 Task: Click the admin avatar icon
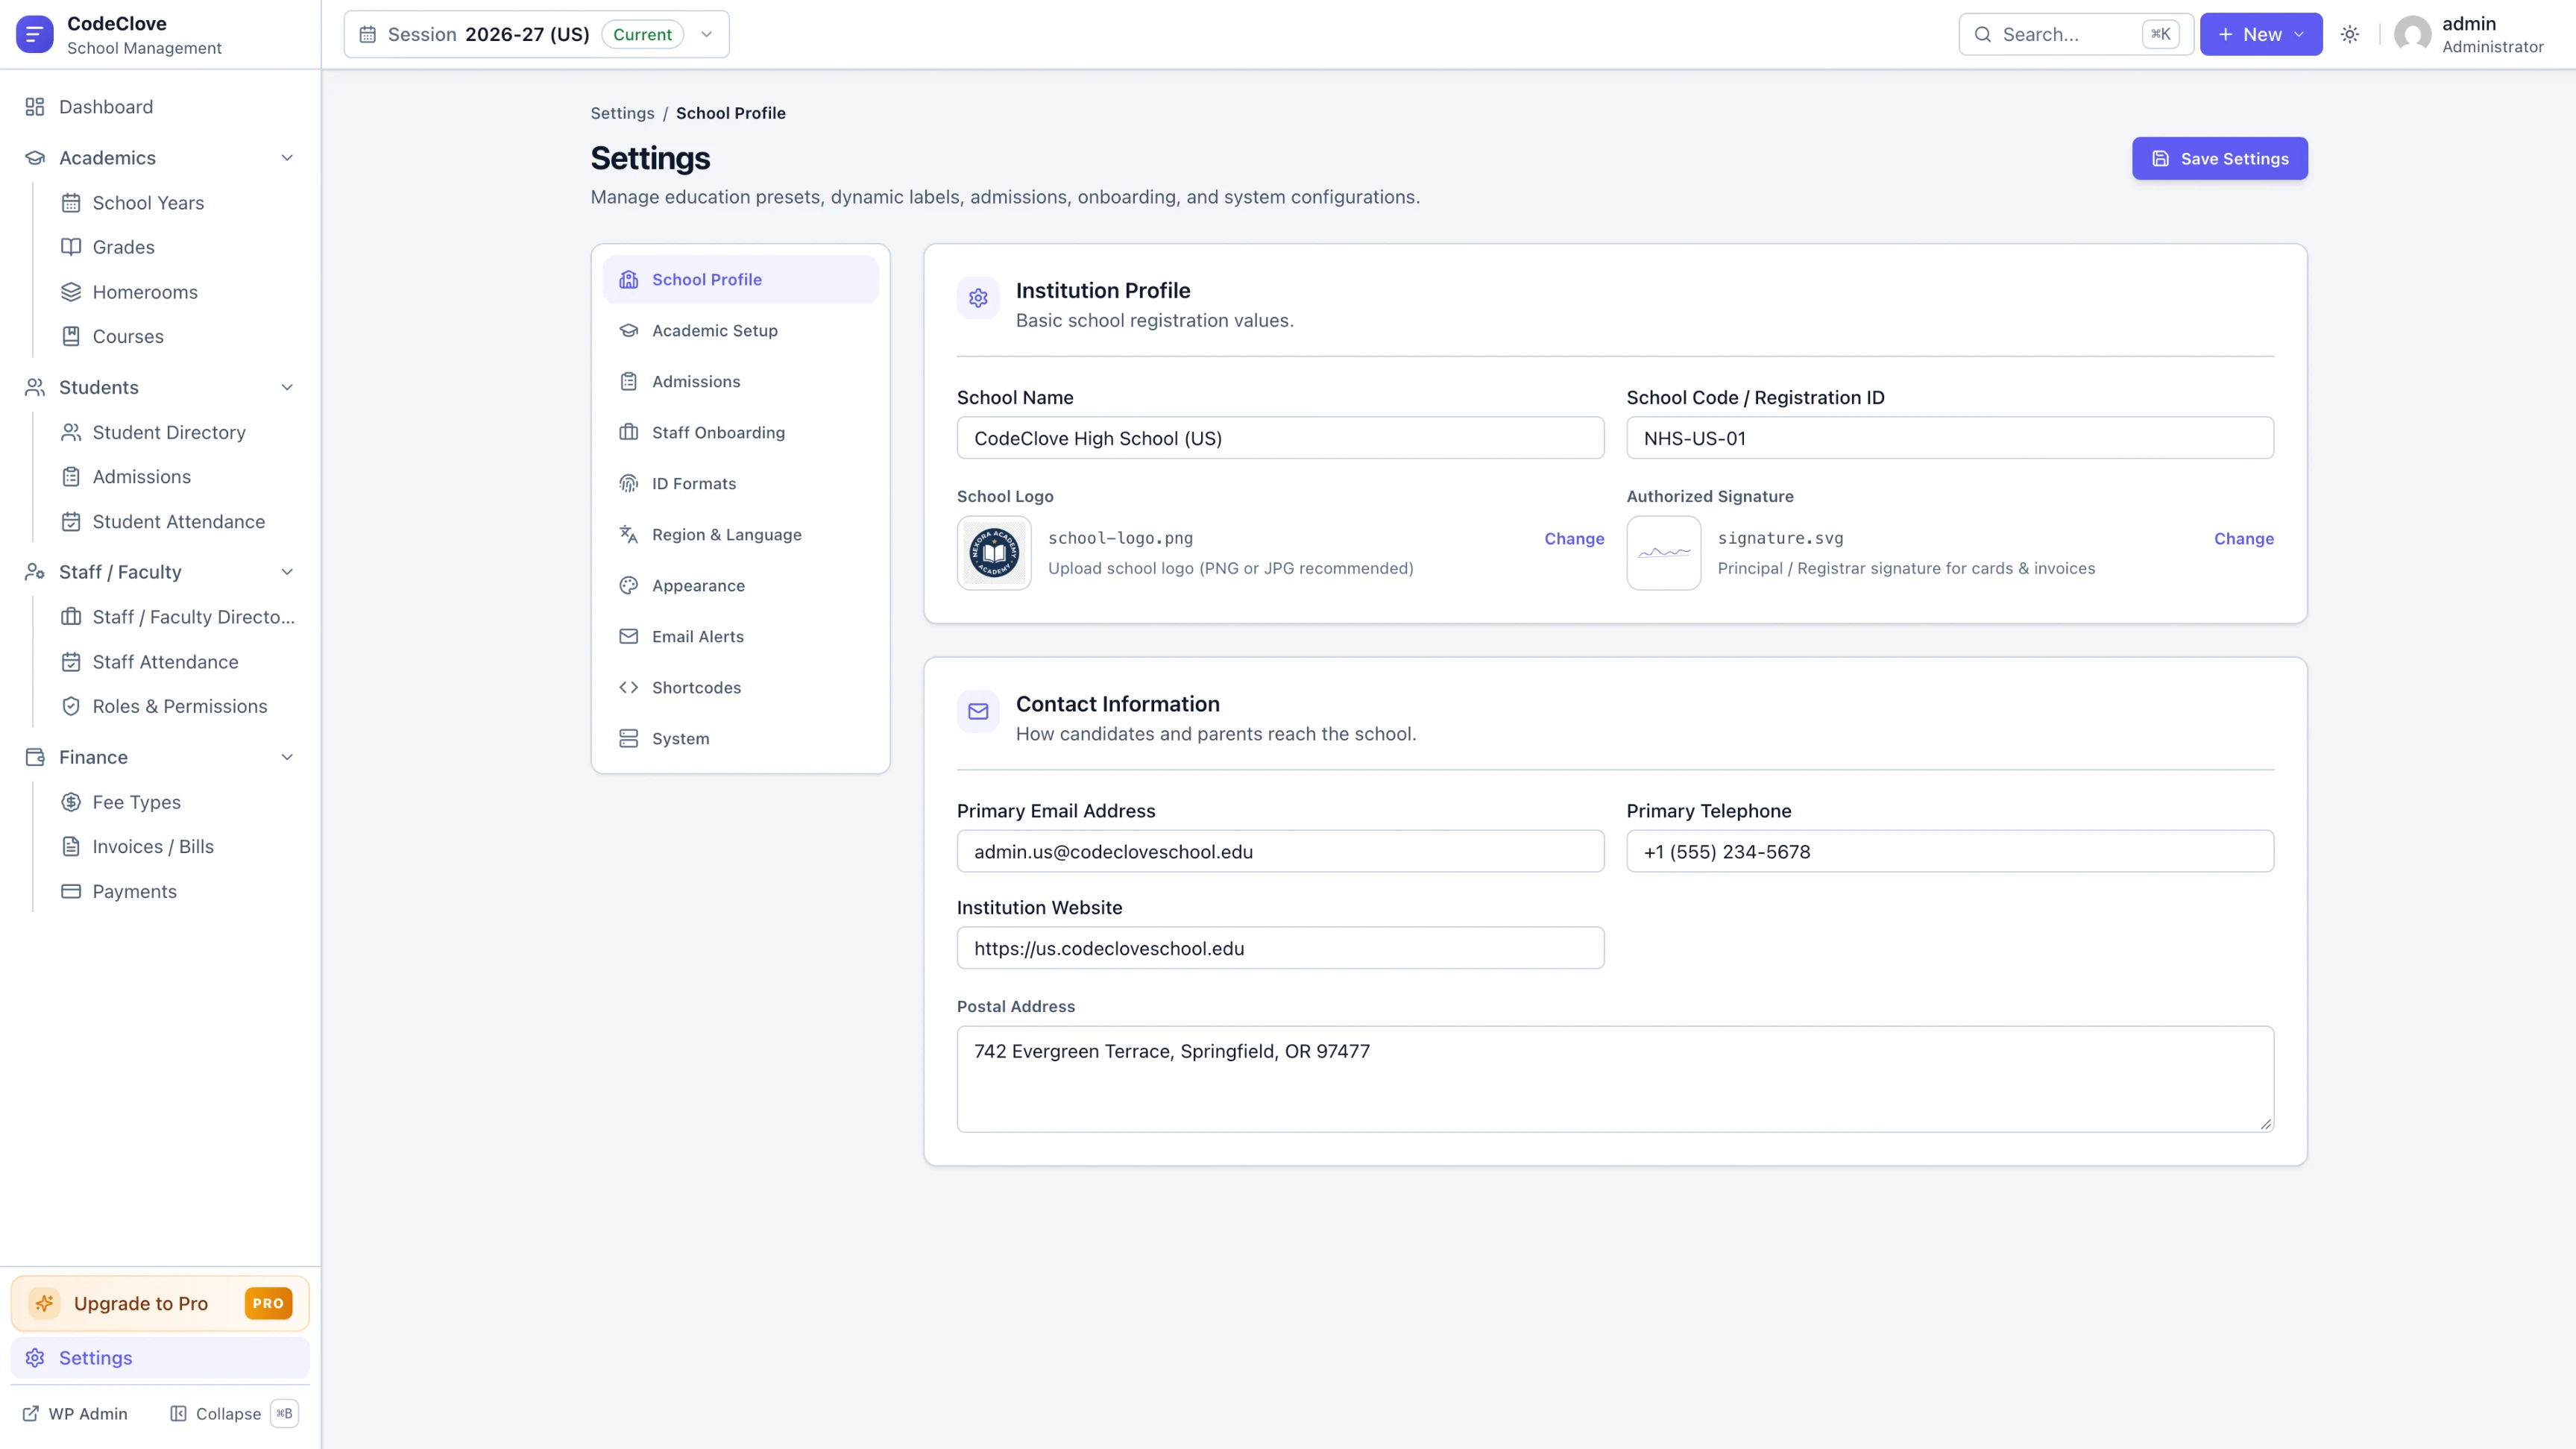[x=2412, y=34]
